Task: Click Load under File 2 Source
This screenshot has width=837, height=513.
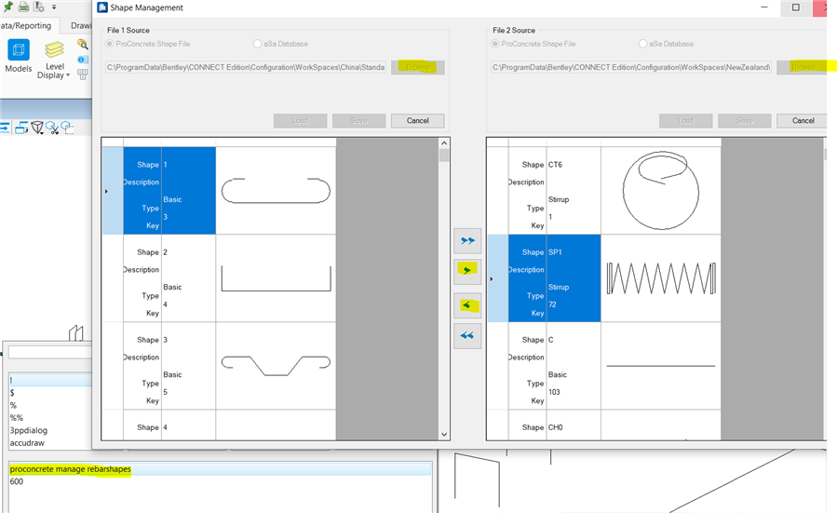Action: tap(685, 121)
